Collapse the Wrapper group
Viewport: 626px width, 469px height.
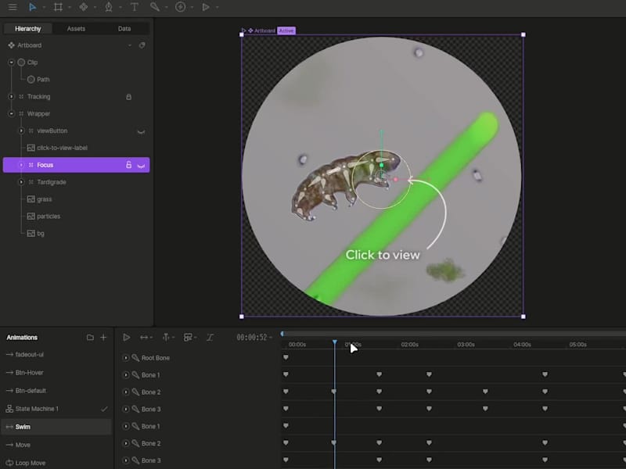coord(11,113)
